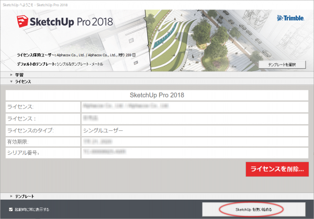Click the 有効期限 label cell

point(43,142)
